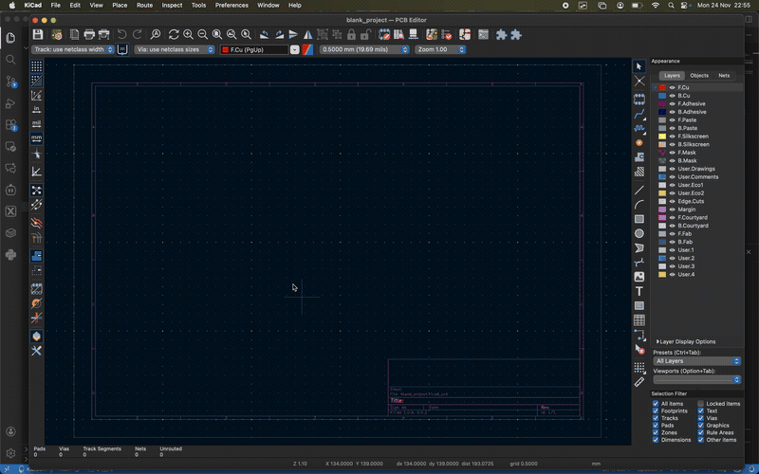Open the track width dropdown
The image size is (759, 474).
tap(73, 49)
